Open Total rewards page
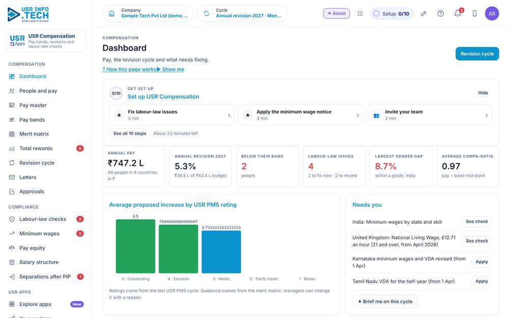This screenshot has height=318, width=509. 46,148
